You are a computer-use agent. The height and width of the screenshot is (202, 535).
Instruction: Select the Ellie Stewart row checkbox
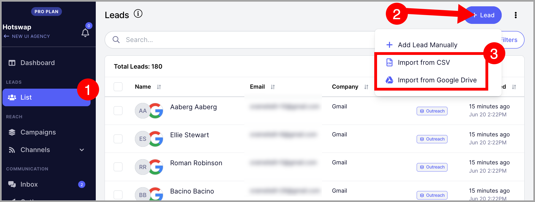(118, 139)
